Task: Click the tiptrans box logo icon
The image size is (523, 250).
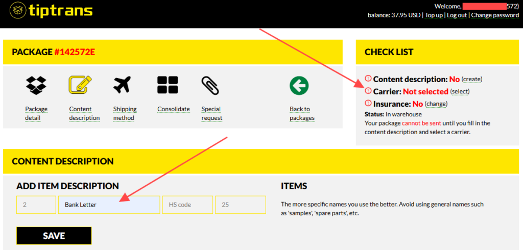Action: pyautogui.click(x=18, y=11)
